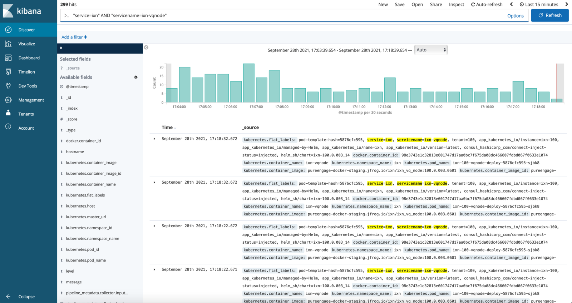Step time range forward

(567, 4)
